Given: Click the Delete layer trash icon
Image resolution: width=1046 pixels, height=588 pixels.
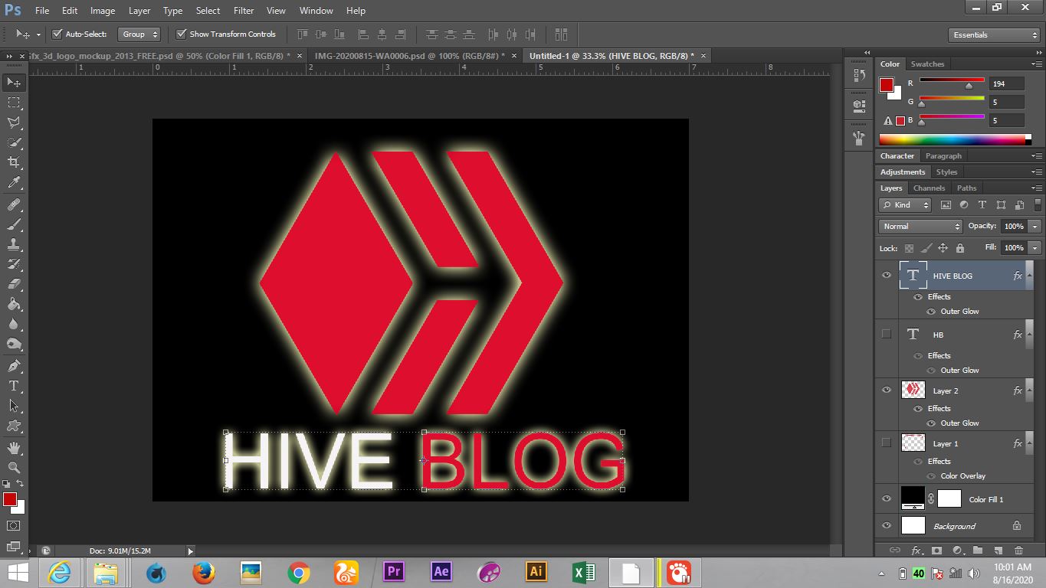Looking at the screenshot, I should click(x=1018, y=550).
